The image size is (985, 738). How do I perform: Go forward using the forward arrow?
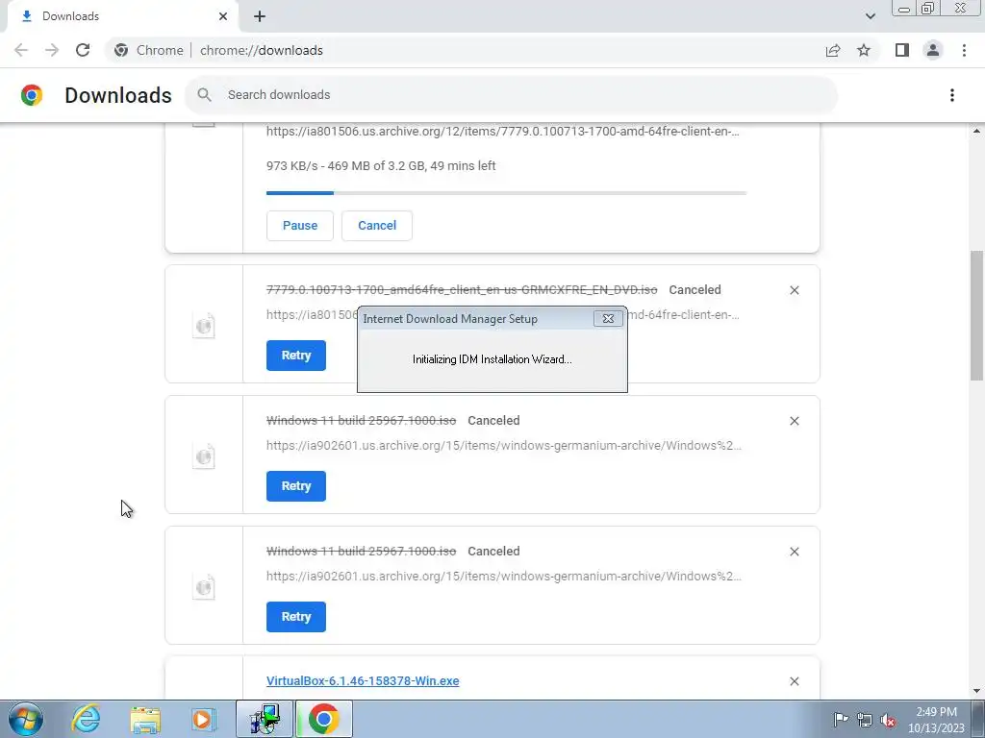pyautogui.click(x=52, y=50)
